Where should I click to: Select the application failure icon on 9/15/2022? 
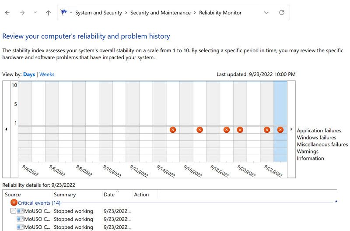(x=173, y=130)
